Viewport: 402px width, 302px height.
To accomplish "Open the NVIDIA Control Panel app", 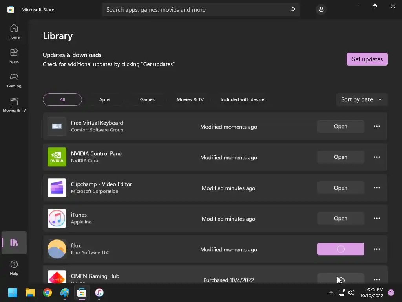I will pos(340,157).
